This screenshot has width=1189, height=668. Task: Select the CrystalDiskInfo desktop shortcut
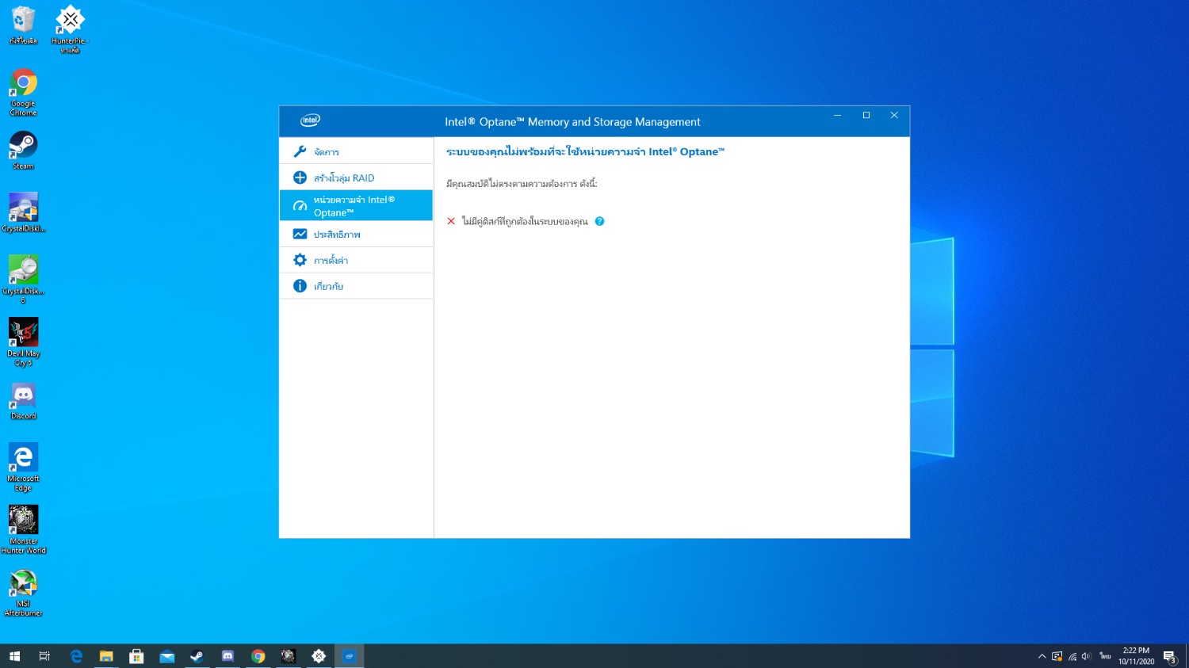[x=24, y=213]
